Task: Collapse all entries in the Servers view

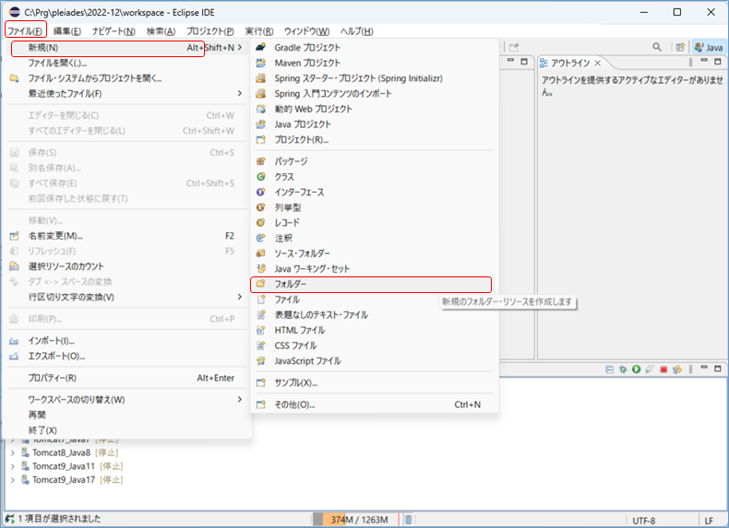Action: coord(610,370)
